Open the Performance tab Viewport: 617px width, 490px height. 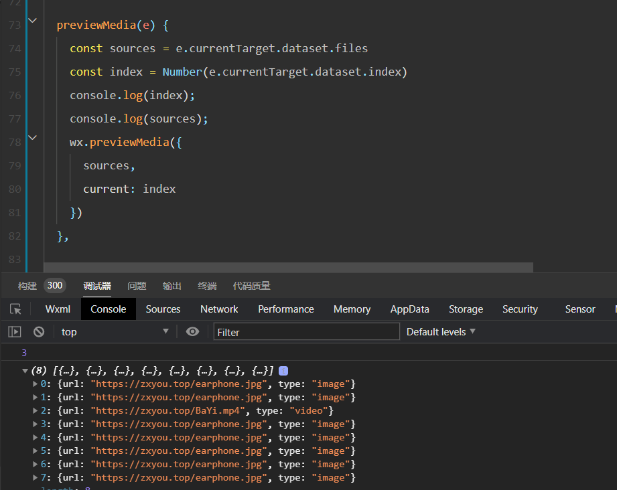tap(286, 309)
